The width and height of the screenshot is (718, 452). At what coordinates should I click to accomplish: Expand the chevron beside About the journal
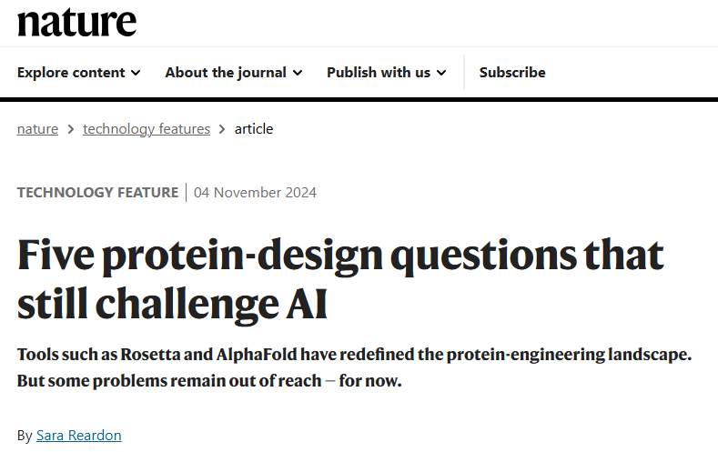pyautogui.click(x=298, y=73)
